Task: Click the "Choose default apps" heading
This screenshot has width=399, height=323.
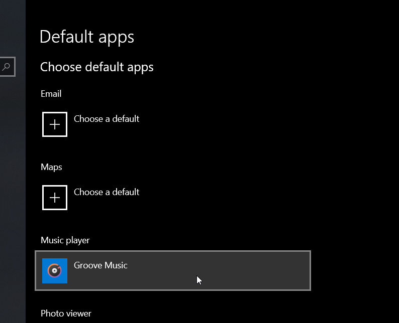Action: 97,67
